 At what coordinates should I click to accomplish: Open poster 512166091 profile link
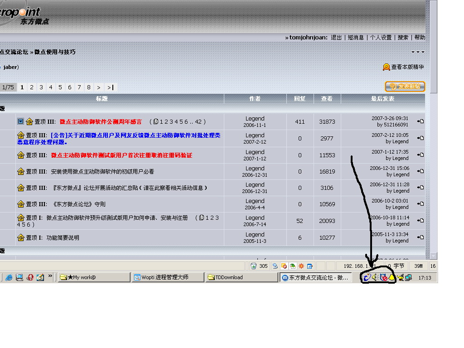(x=396, y=125)
